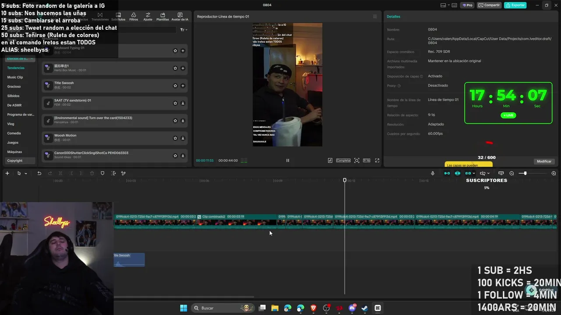The width and height of the screenshot is (561, 315).
Task: Open the sound filter dropdown
Action: click(x=184, y=30)
